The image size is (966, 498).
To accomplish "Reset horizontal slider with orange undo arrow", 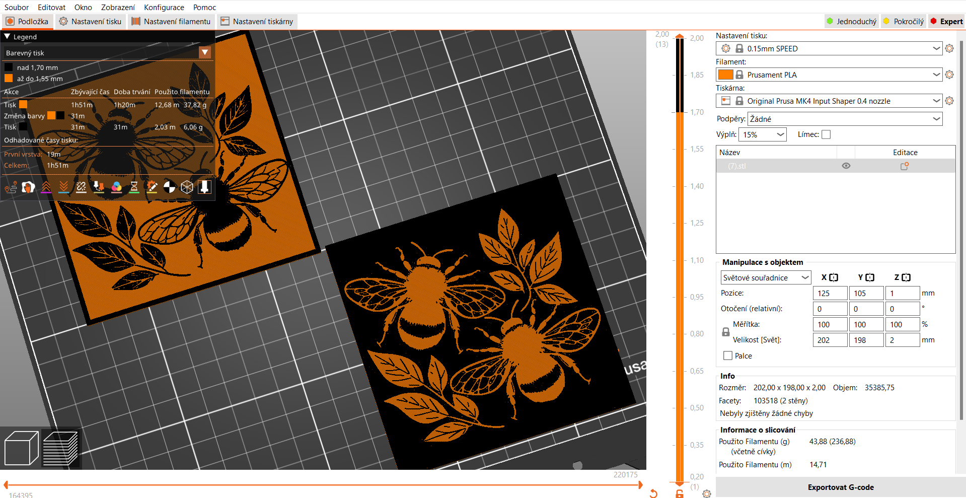I will (x=653, y=493).
